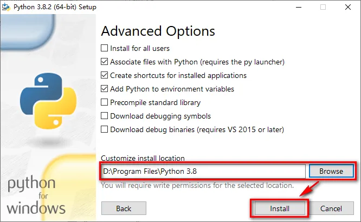Viewport: 361px width, 222px height.
Task: Click the python for windows branding text
Action: tap(36, 196)
